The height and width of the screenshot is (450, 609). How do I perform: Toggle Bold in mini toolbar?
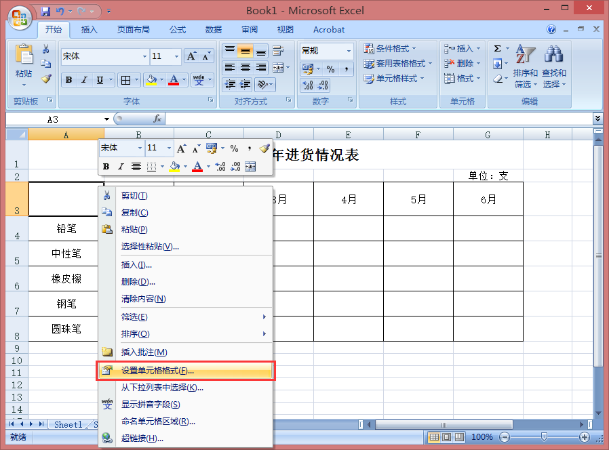[106, 167]
